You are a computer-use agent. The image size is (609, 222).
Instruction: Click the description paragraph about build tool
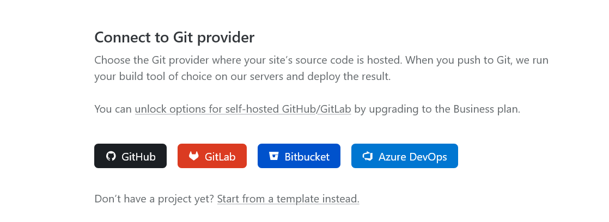click(x=321, y=69)
